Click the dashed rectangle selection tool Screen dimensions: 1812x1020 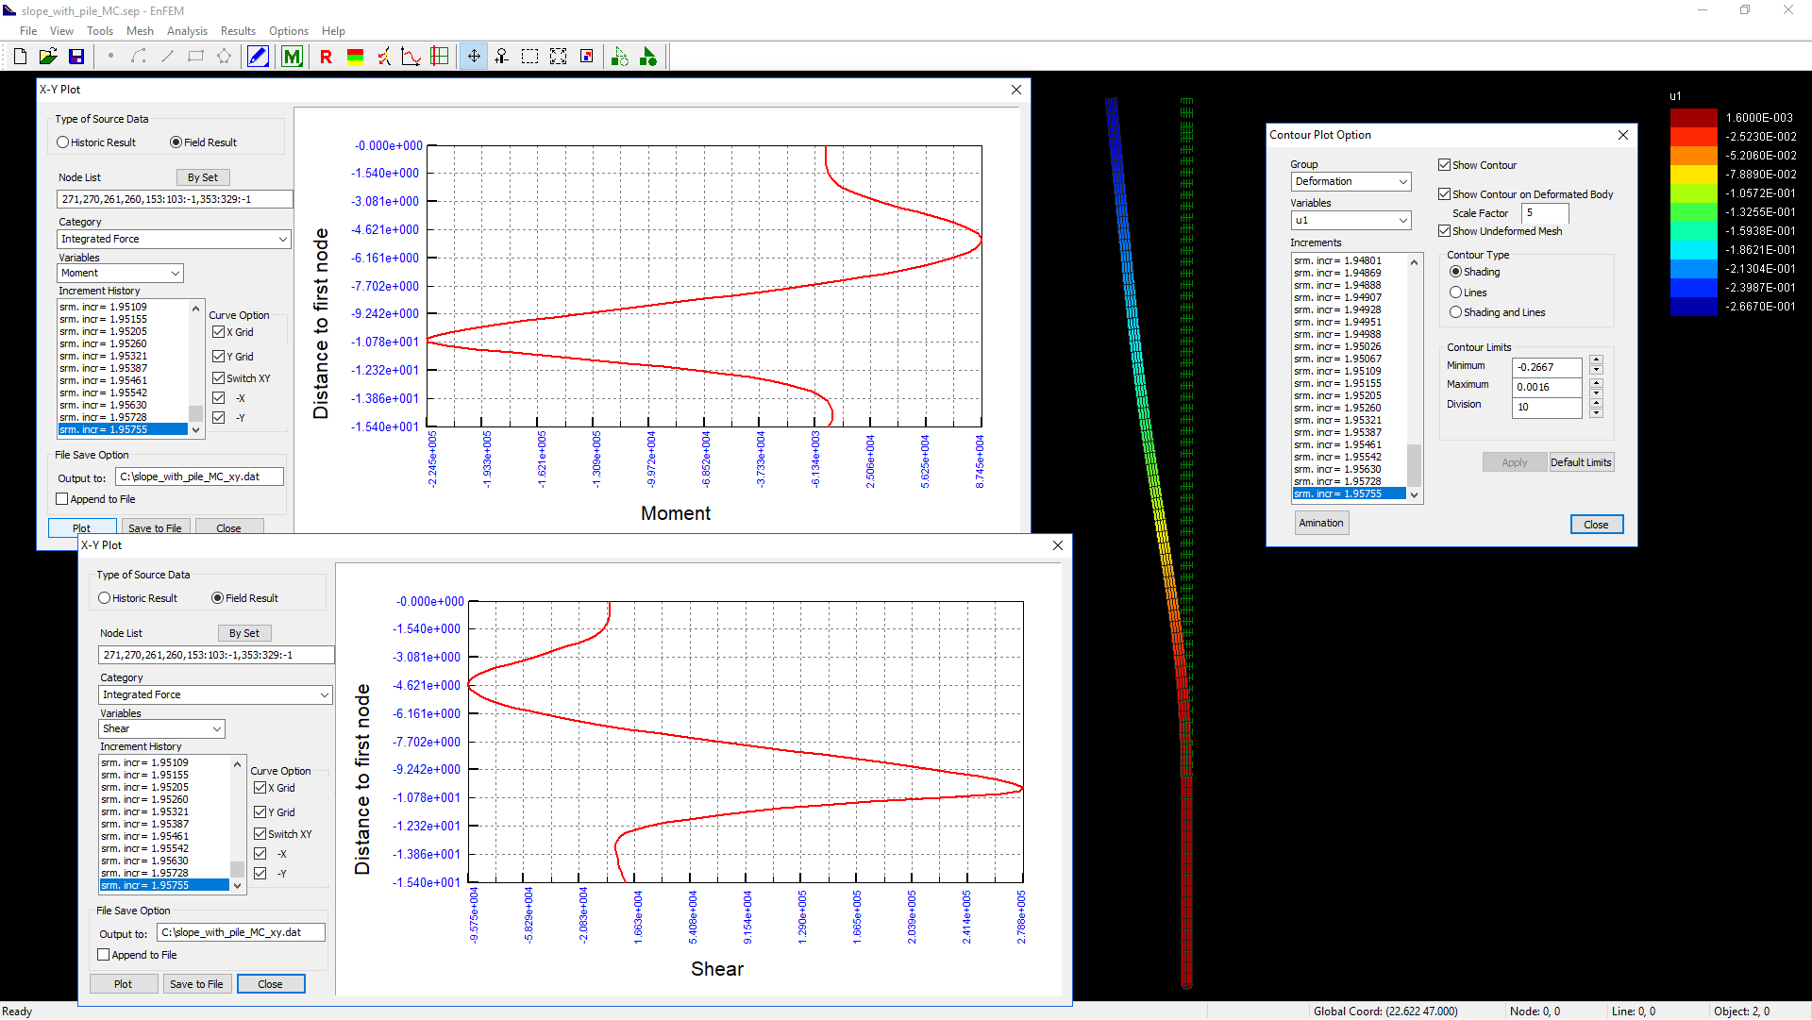(x=529, y=57)
